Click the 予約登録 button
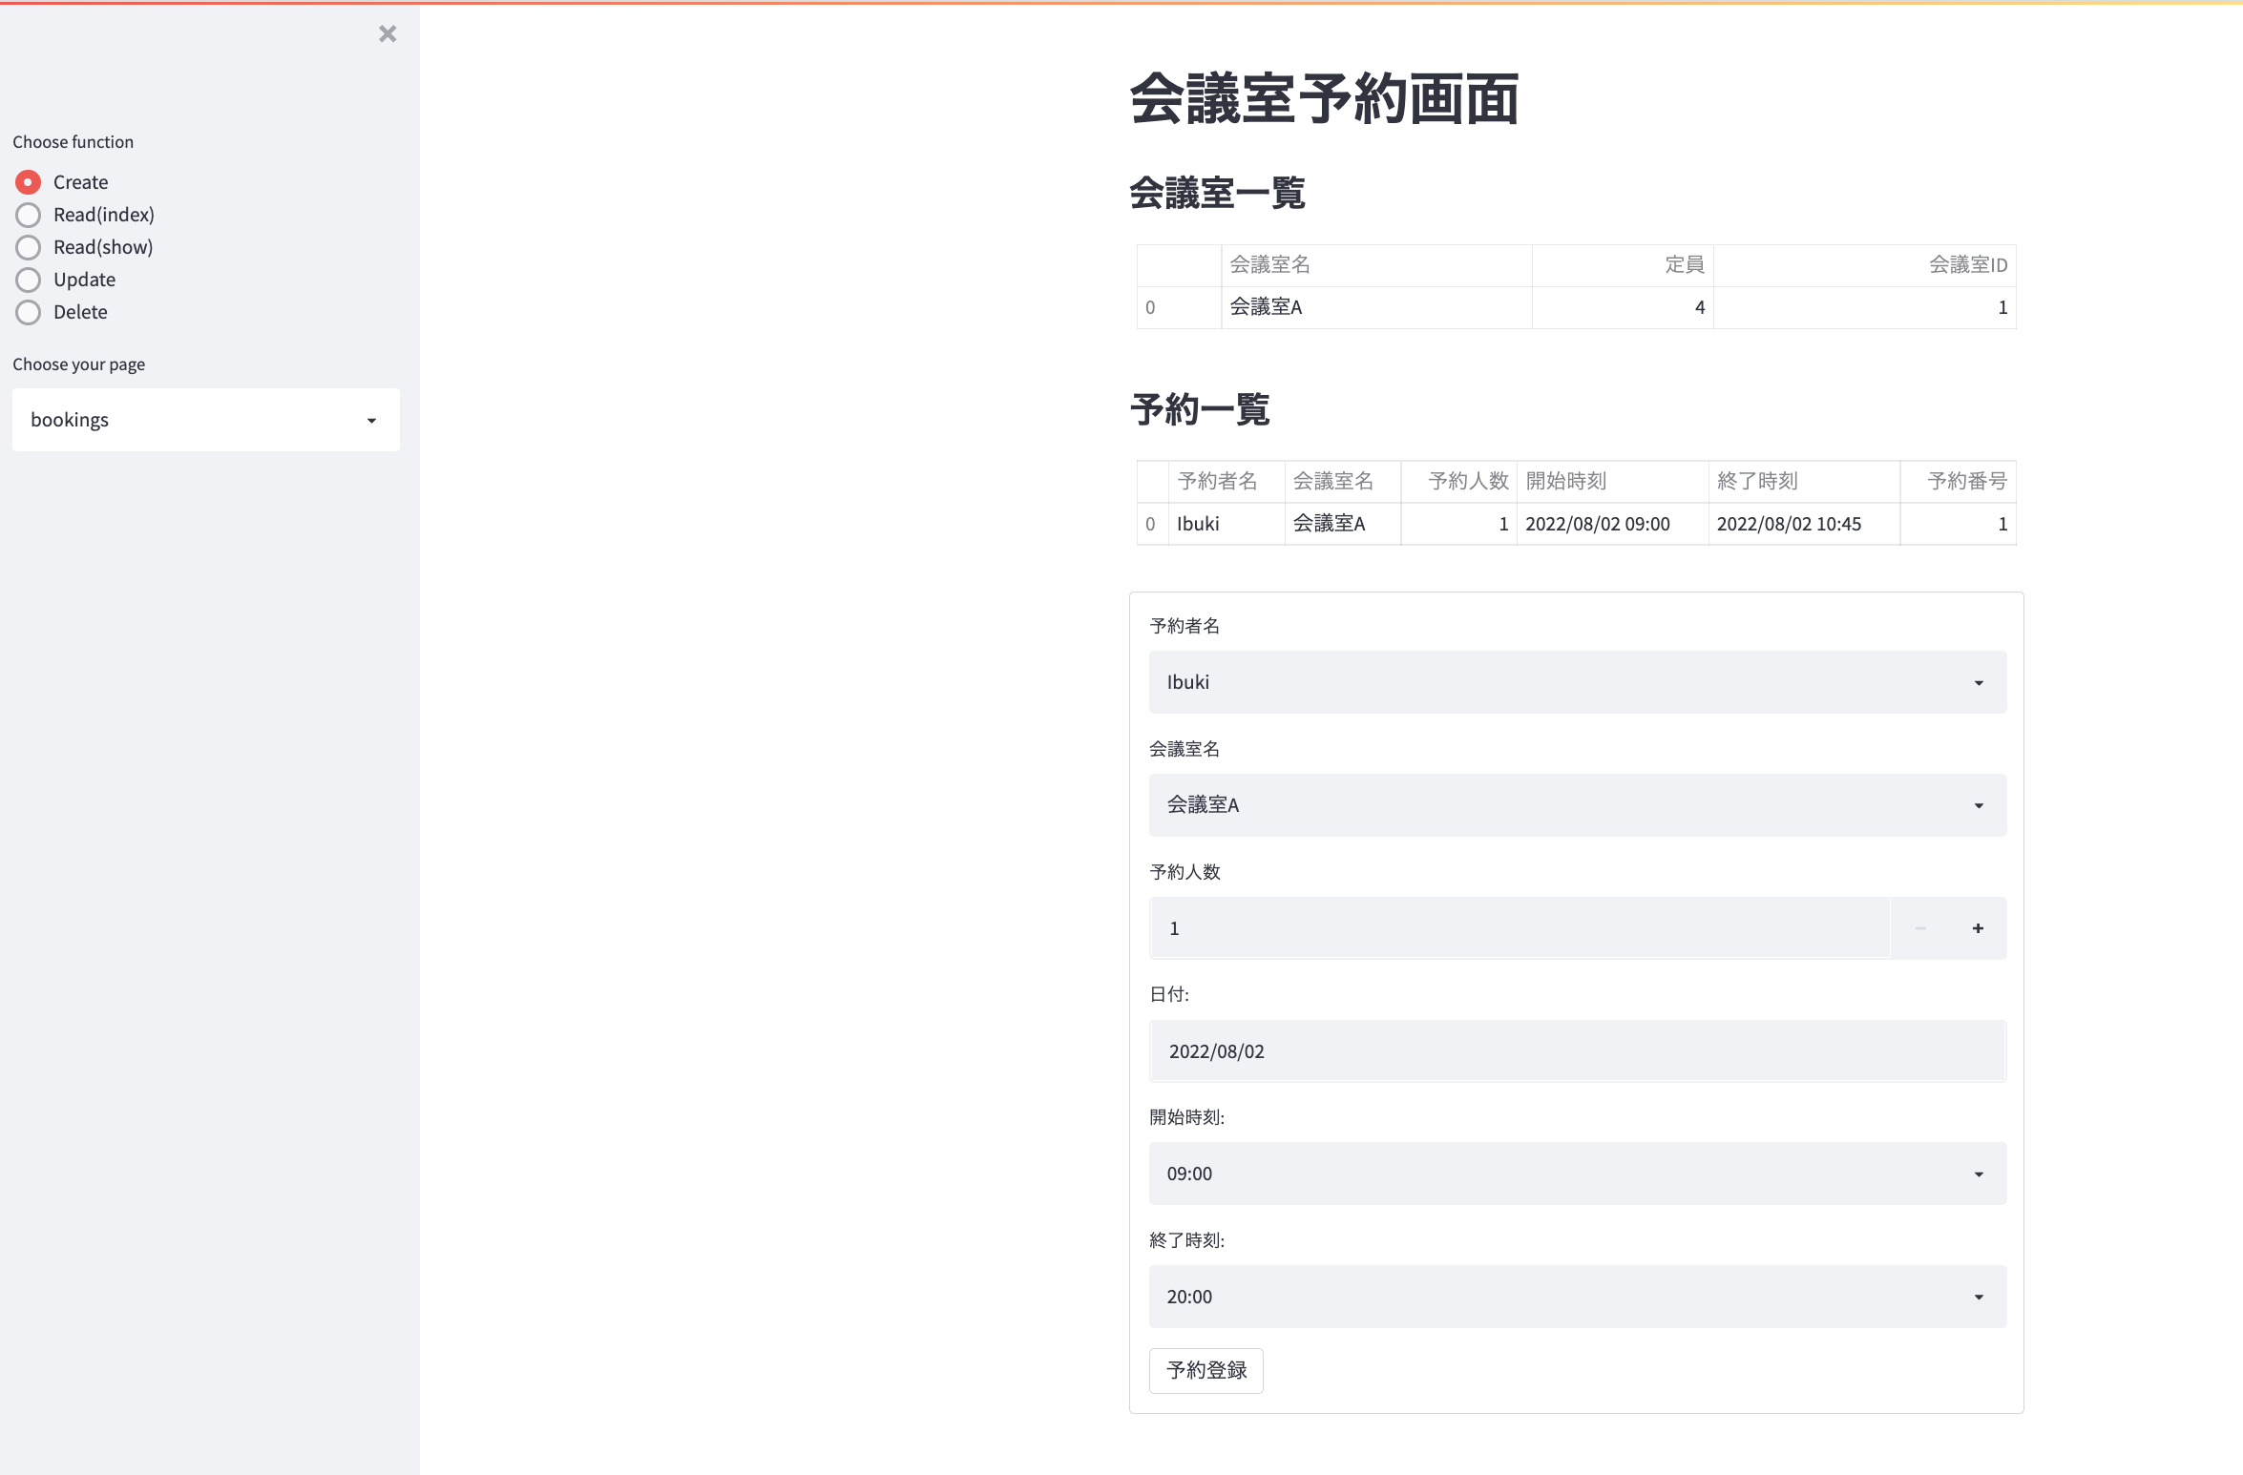The height and width of the screenshot is (1475, 2243). click(1205, 1369)
